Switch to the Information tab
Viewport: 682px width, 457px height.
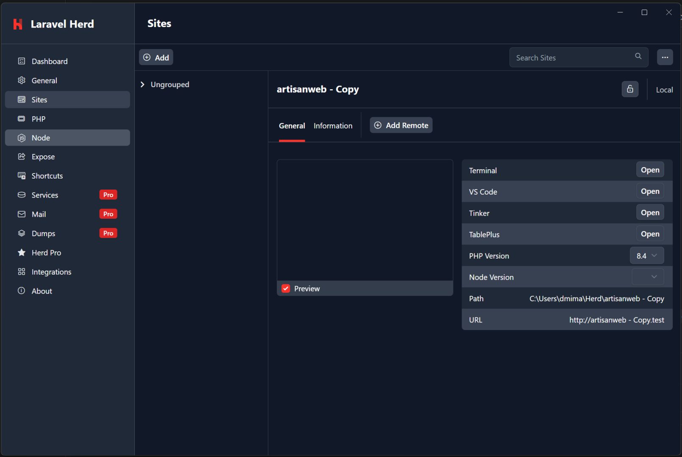coord(333,126)
